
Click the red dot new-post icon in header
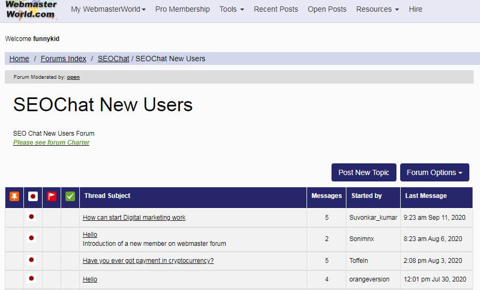[x=33, y=196]
